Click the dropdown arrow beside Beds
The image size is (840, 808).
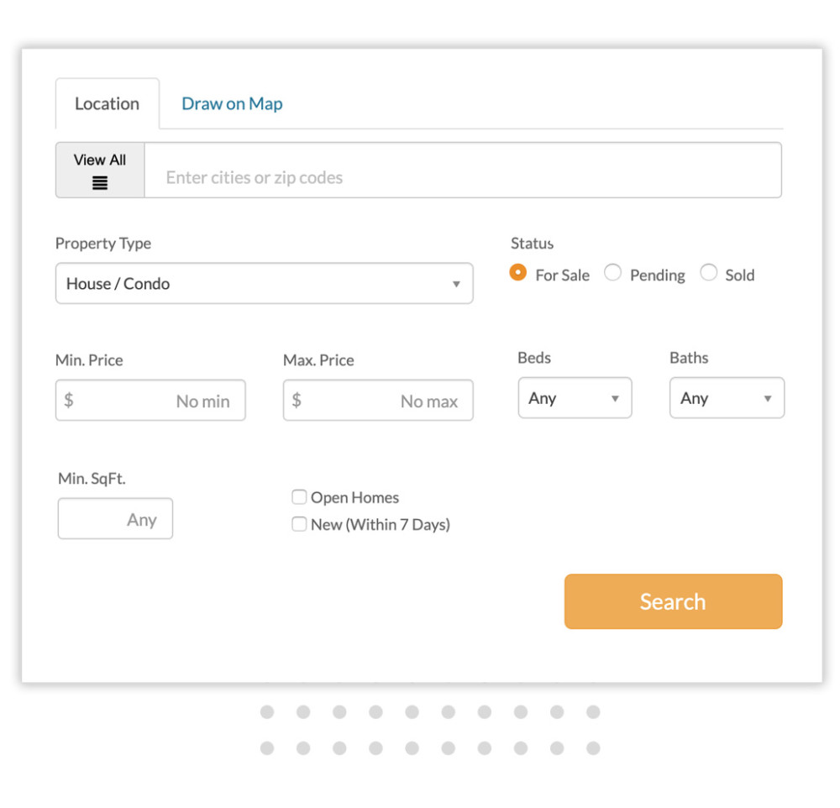[617, 398]
